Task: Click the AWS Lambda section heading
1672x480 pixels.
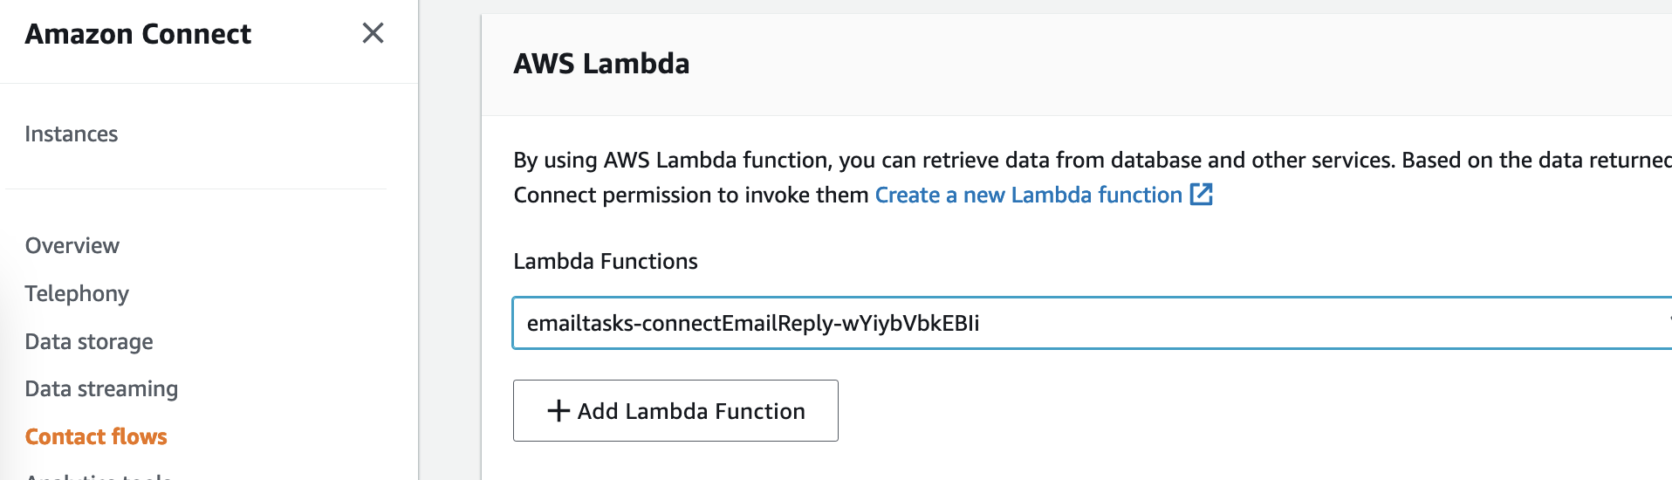Action: click(601, 64)
